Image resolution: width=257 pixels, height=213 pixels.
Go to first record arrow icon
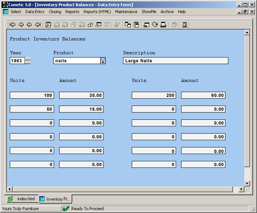coord(13,25)
